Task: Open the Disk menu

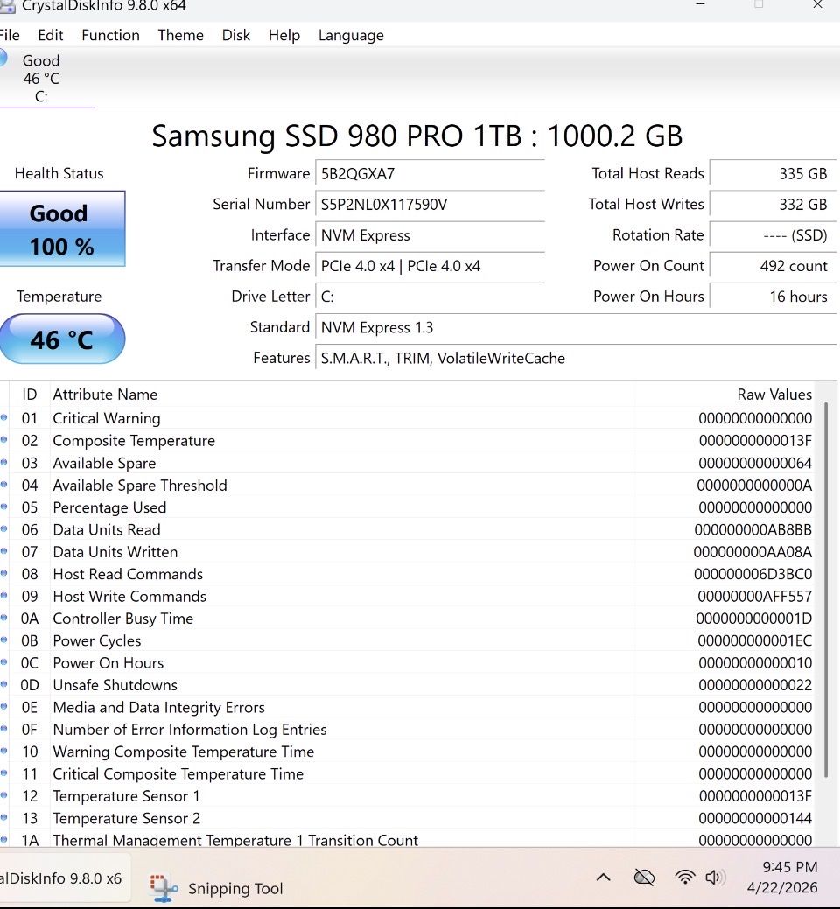Action: pos(235,35)
